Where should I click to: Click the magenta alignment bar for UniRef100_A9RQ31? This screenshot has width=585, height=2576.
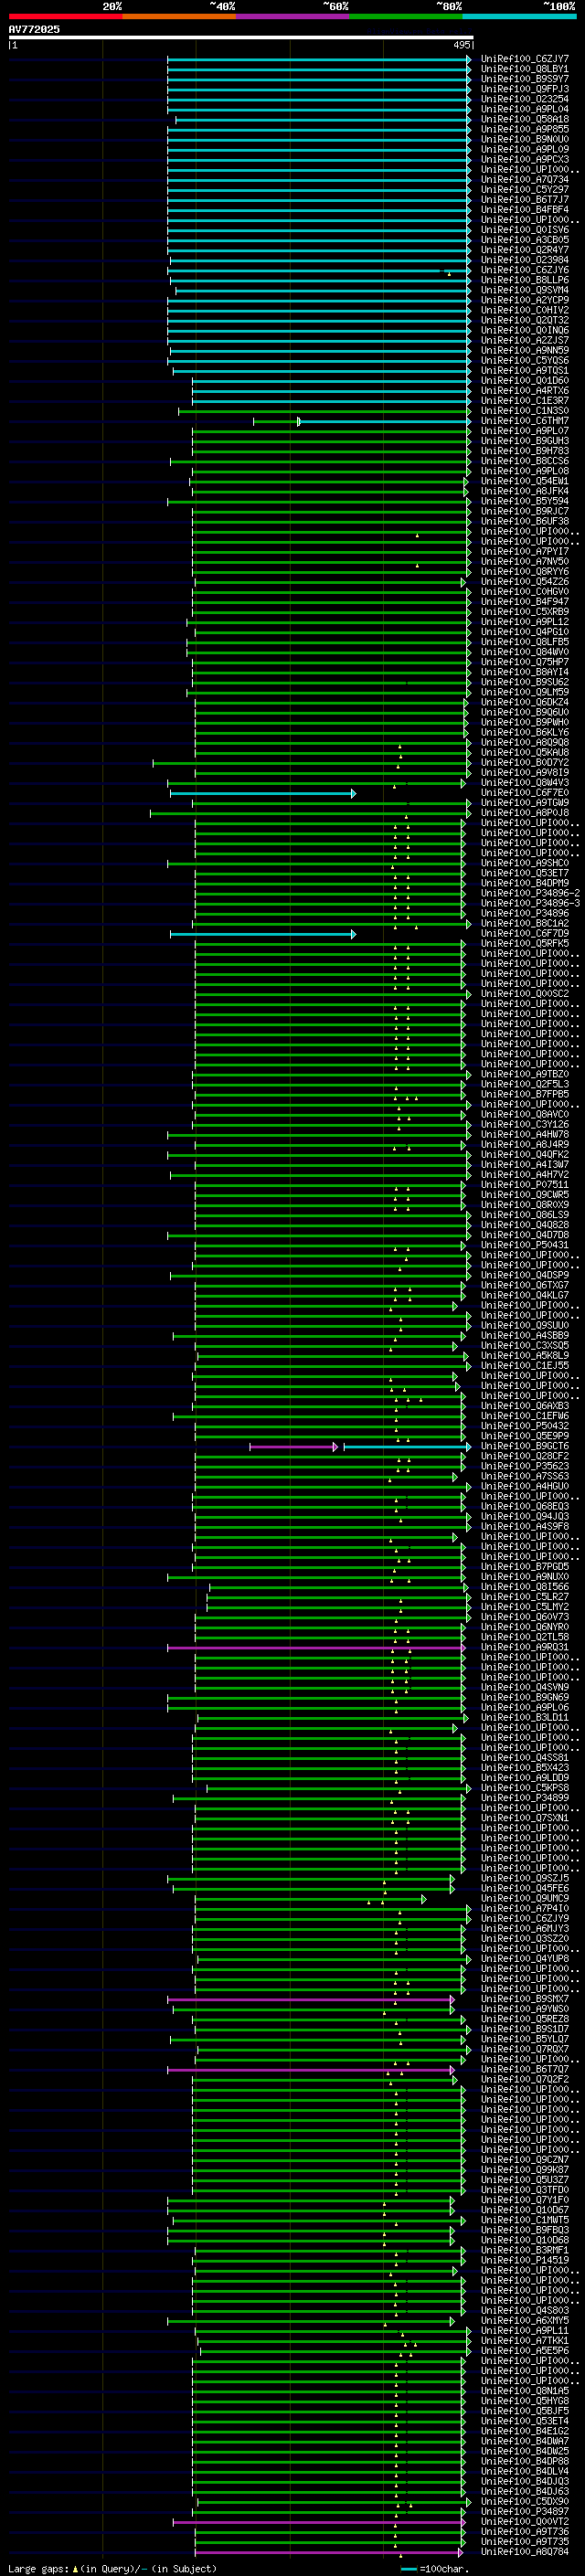pos(316,1648)
